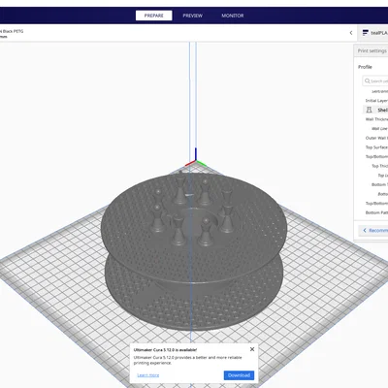Switch to the PREPARE stage tab

[153, 16]
